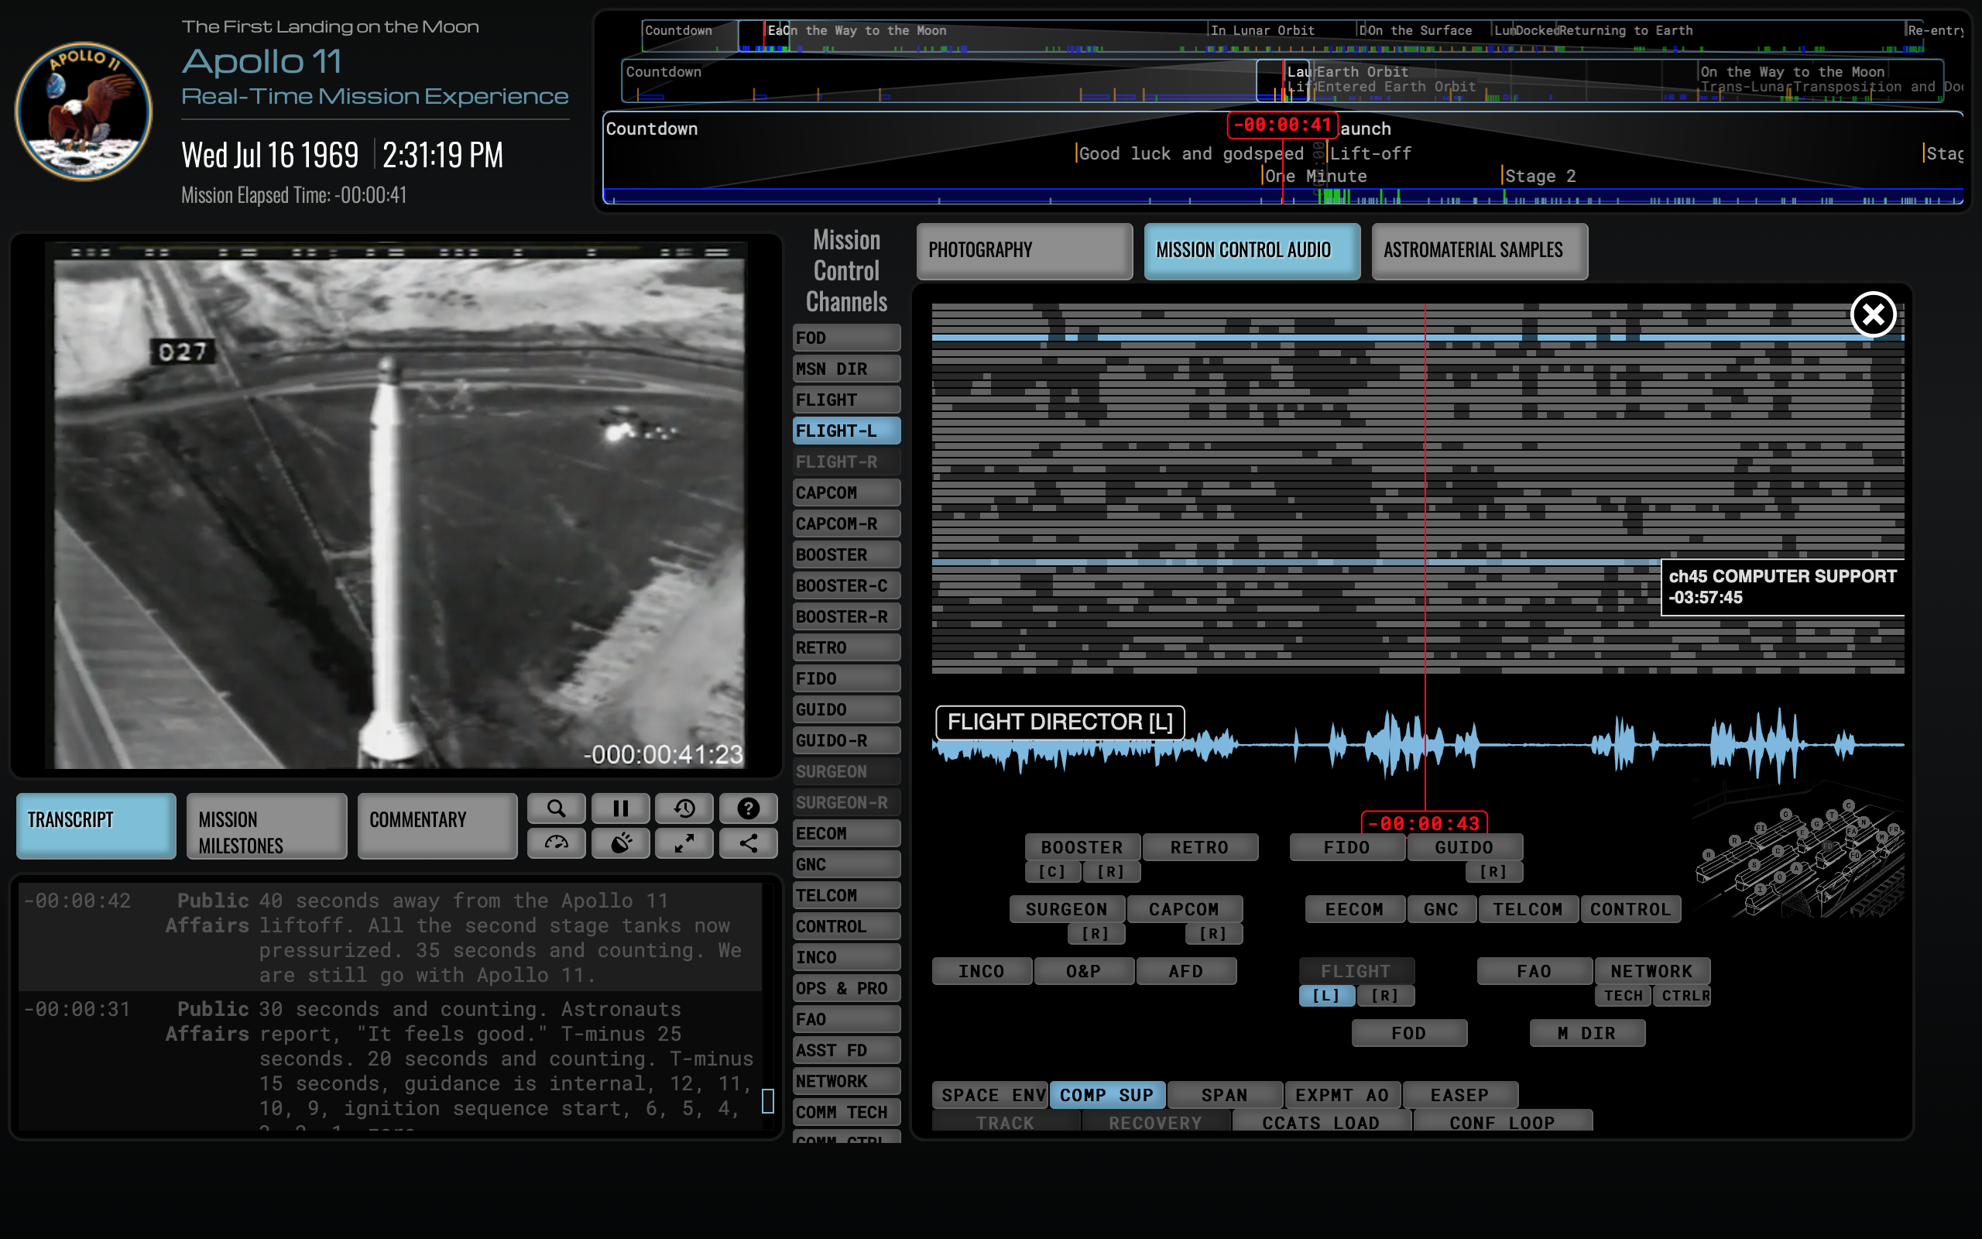The height and width of the screenshot is (1239, 1982).
Task: Open the transcript search magnifier
Action: pos(556,808)
